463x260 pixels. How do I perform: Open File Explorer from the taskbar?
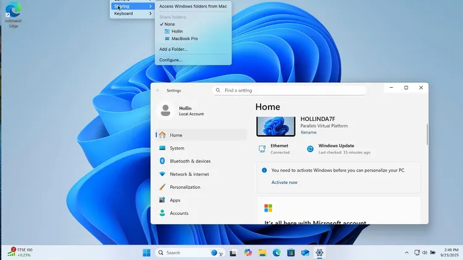tap(262, 253)
